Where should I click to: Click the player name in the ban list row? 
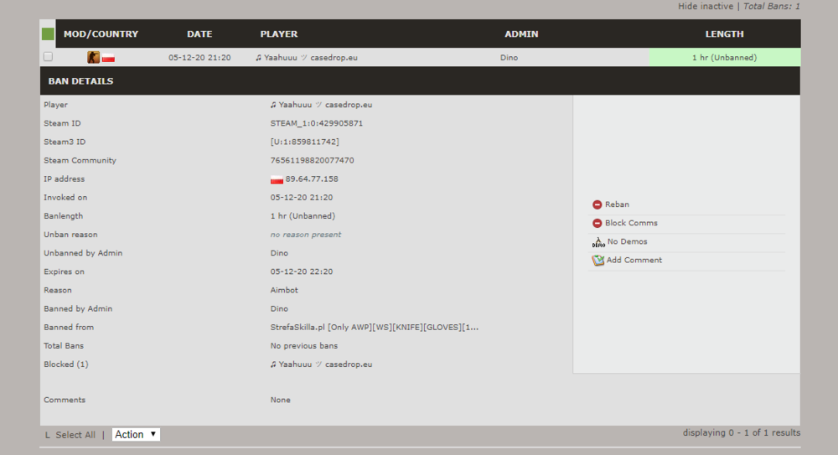(307, 58)
